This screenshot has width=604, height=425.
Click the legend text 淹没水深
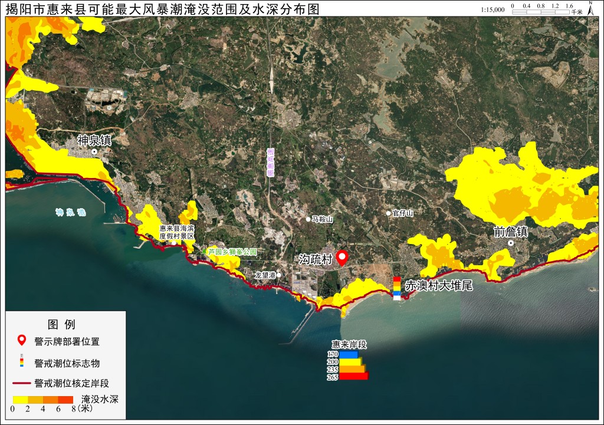point(100,399)
